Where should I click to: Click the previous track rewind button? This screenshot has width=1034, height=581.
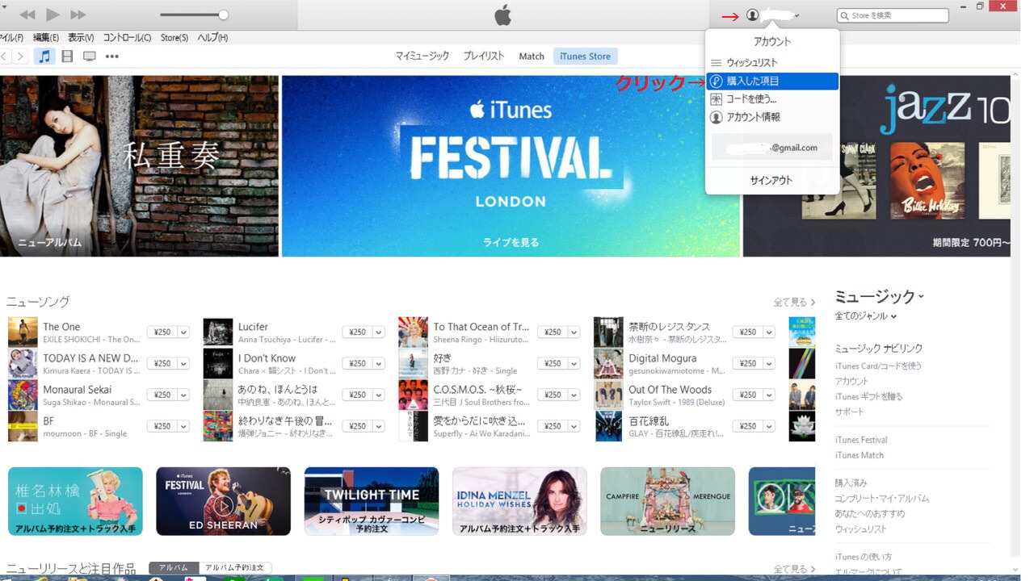click(x=27, y=15)
